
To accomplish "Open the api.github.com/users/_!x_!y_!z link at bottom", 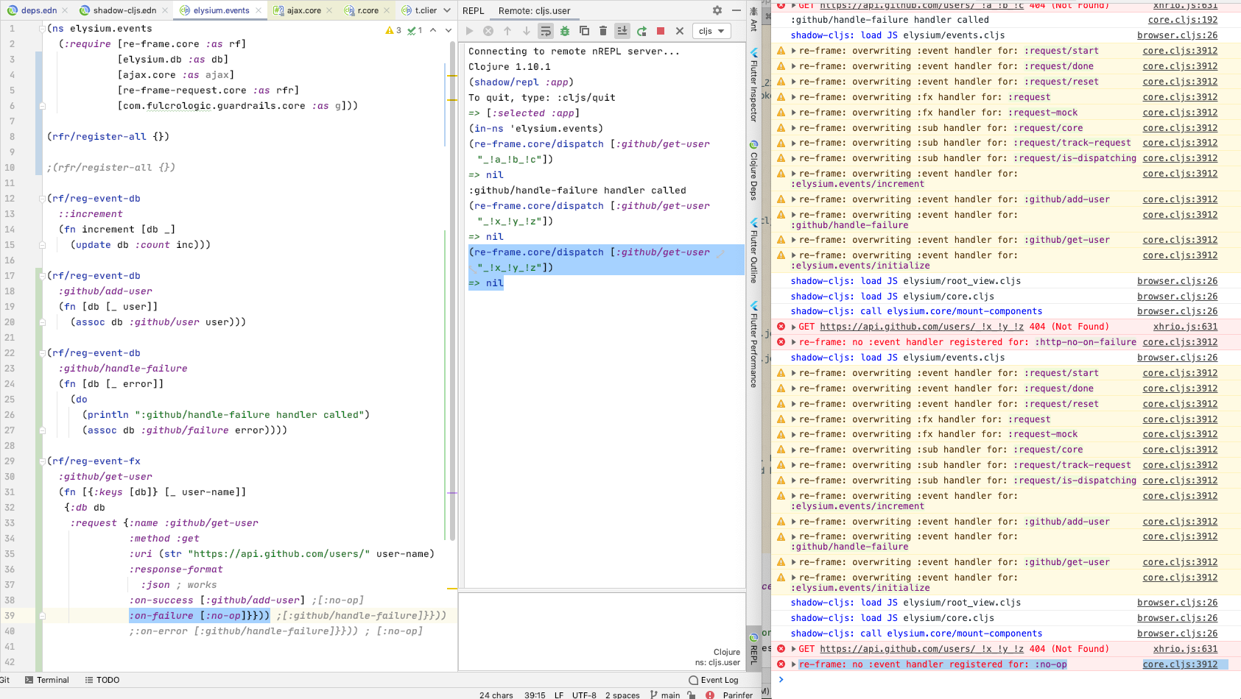I will click(921, 649).
